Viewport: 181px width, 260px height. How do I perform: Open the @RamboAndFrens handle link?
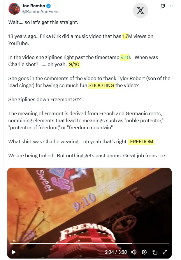pyautogui.click(x=41, y=12)
